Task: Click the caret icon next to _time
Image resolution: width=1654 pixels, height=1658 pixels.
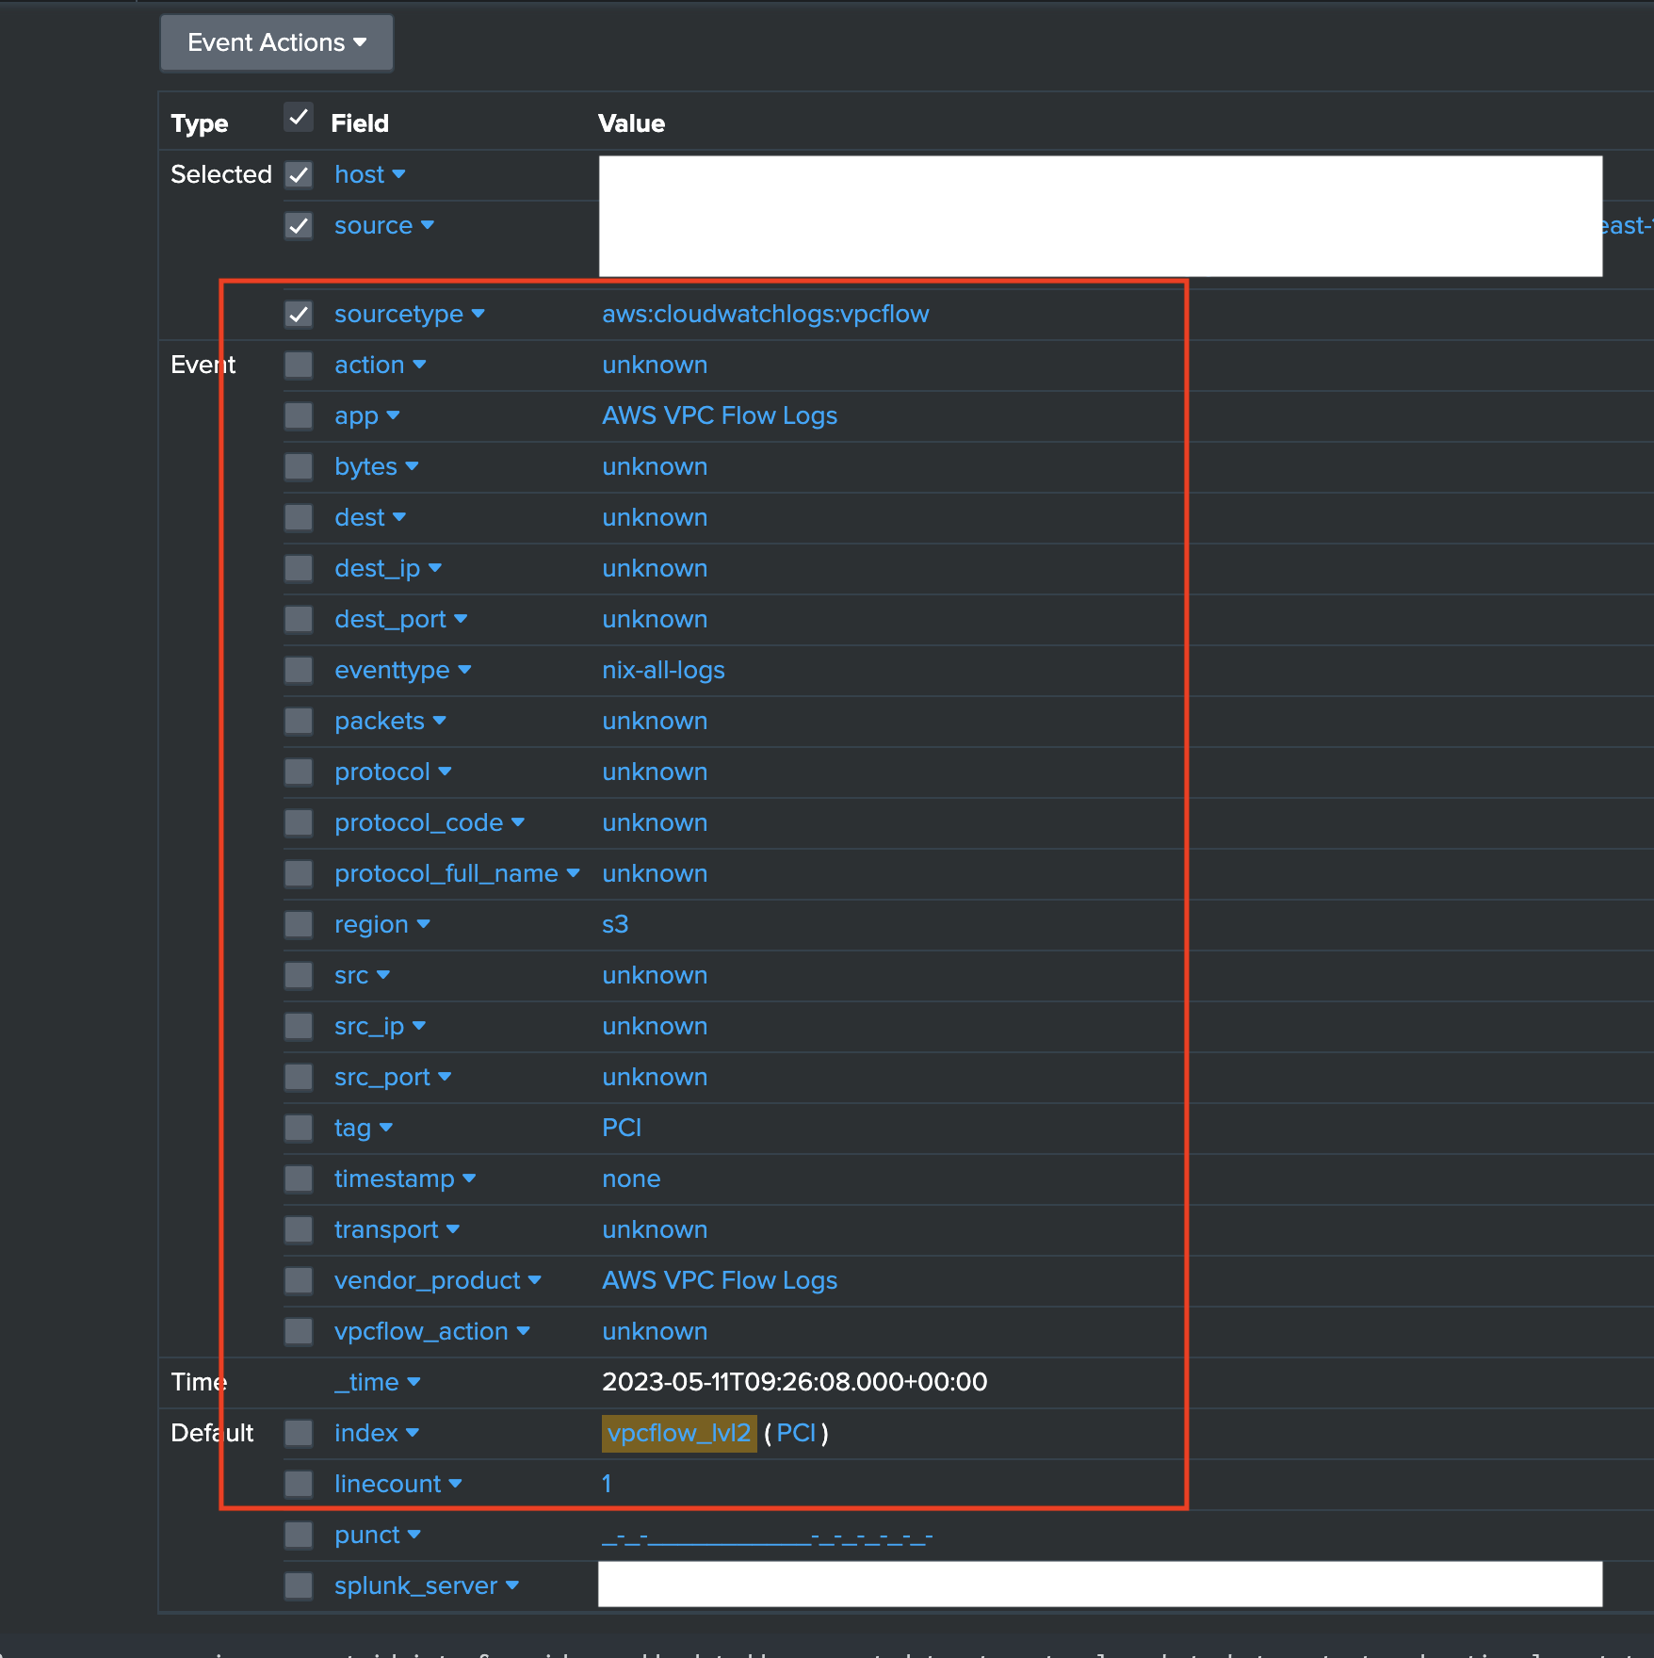Action: 413,1383
